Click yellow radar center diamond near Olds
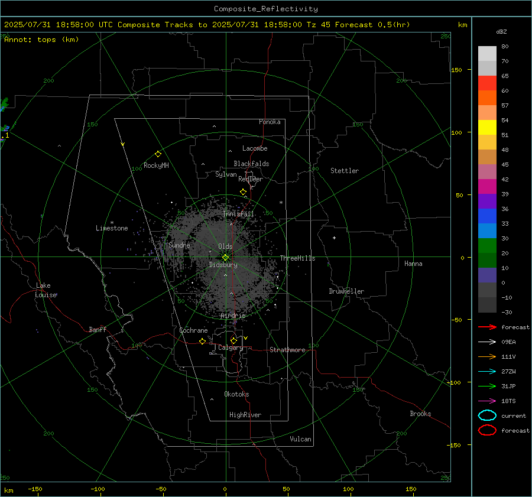 225,258
